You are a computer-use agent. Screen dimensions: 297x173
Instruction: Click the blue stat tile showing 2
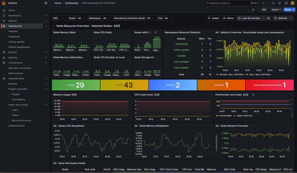tap(173, 85)
